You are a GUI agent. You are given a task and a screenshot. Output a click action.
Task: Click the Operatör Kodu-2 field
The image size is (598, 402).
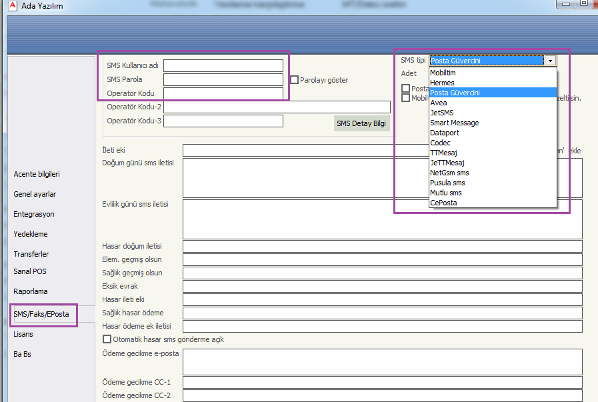(x=277, y=107)
